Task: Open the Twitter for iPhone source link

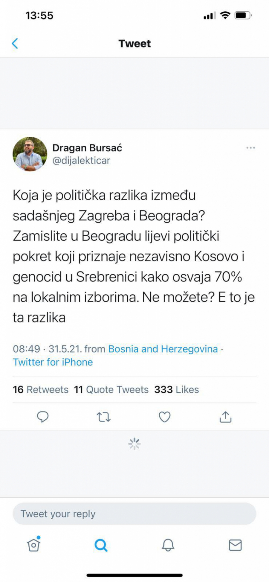Action: [53, 362]
